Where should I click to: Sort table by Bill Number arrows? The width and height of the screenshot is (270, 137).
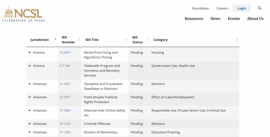point(79,40)
